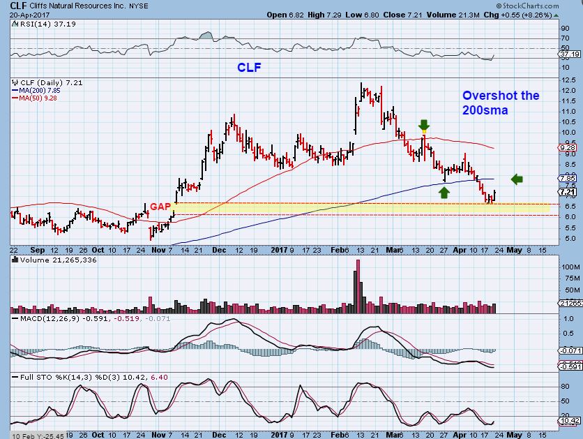583x439 pixels.
Task: Click the blue line marker before MA(200)
Action: [15, 91]
